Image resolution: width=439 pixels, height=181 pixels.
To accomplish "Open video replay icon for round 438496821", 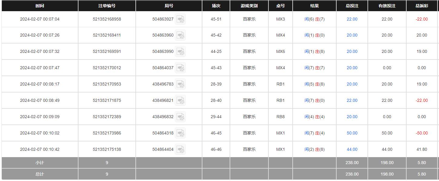I will (180, 101).
